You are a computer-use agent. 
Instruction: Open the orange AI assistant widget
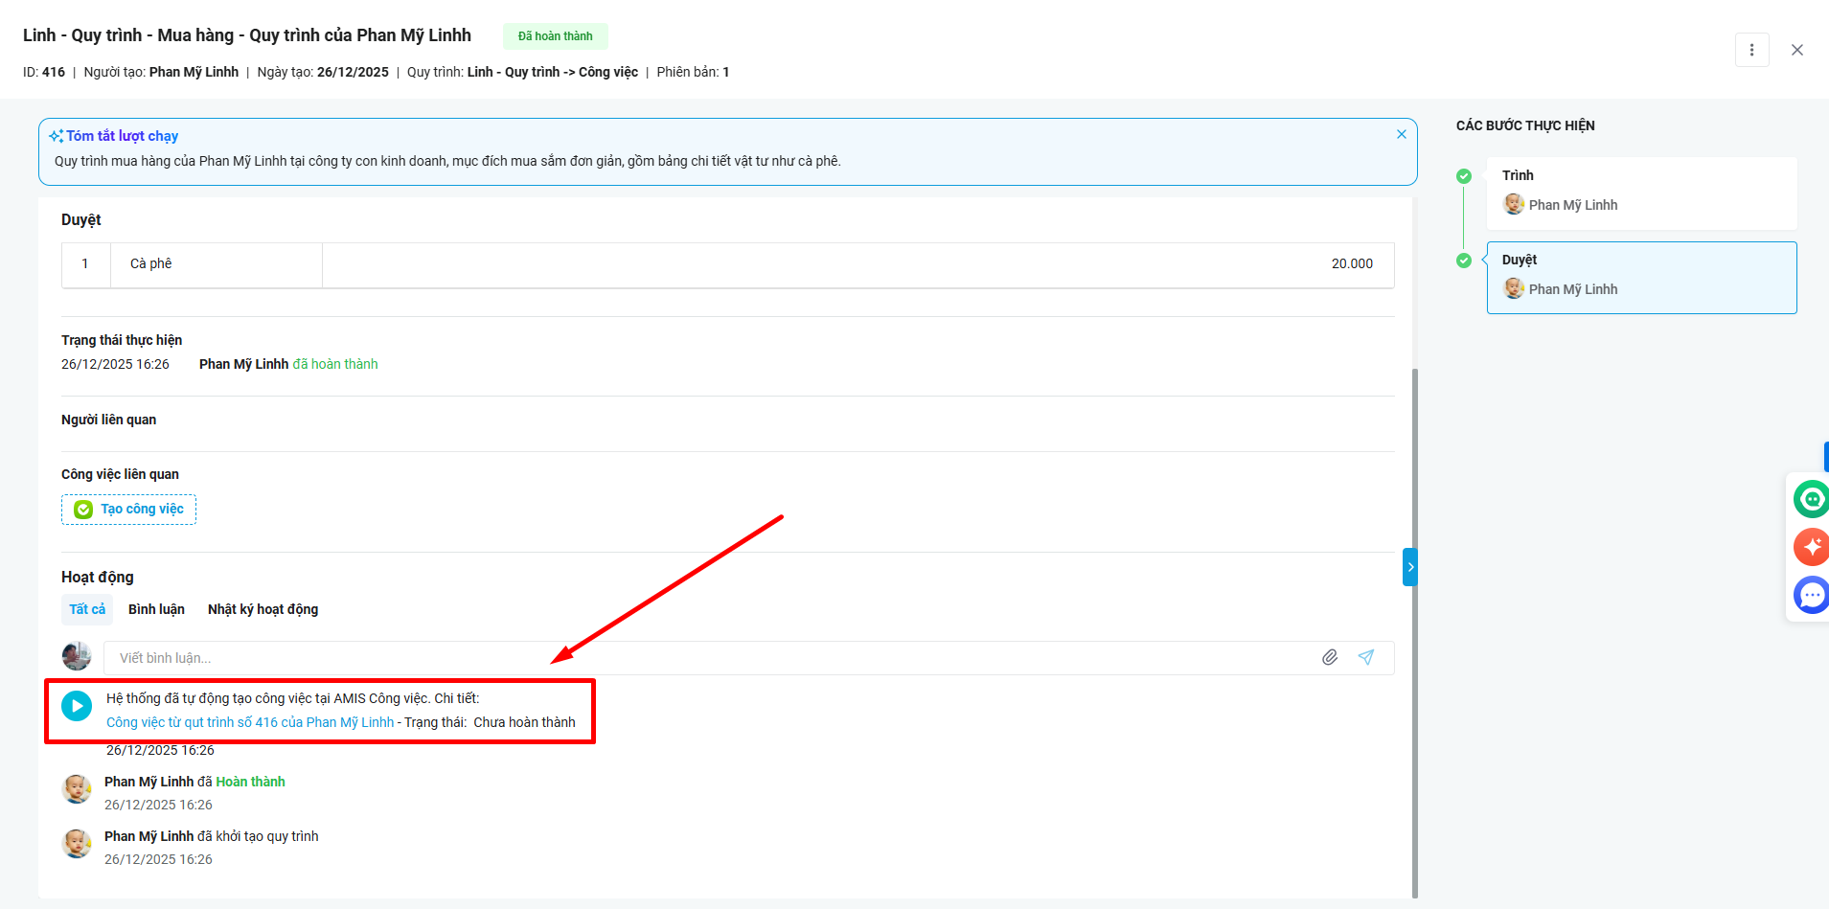point(1811,547)
